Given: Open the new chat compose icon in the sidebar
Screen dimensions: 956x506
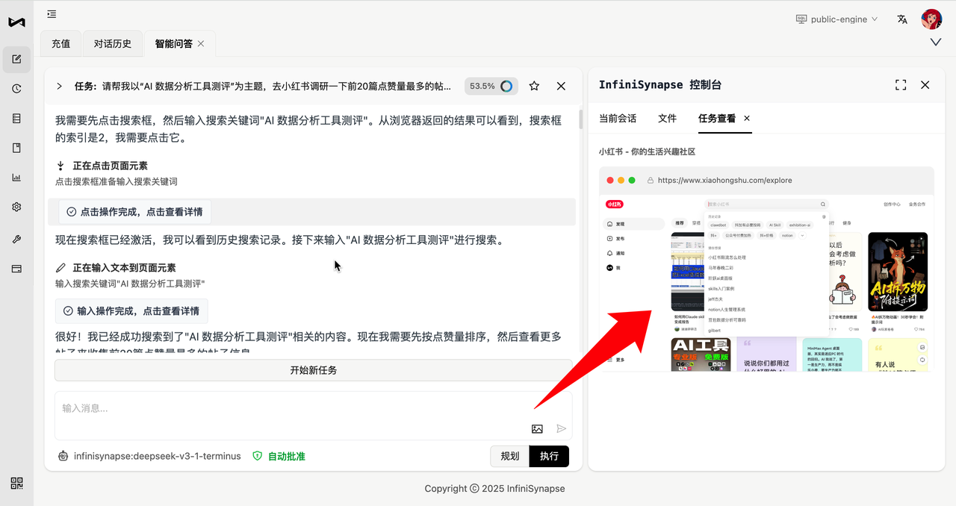Looking at the screenshot, I should (16, 60).
